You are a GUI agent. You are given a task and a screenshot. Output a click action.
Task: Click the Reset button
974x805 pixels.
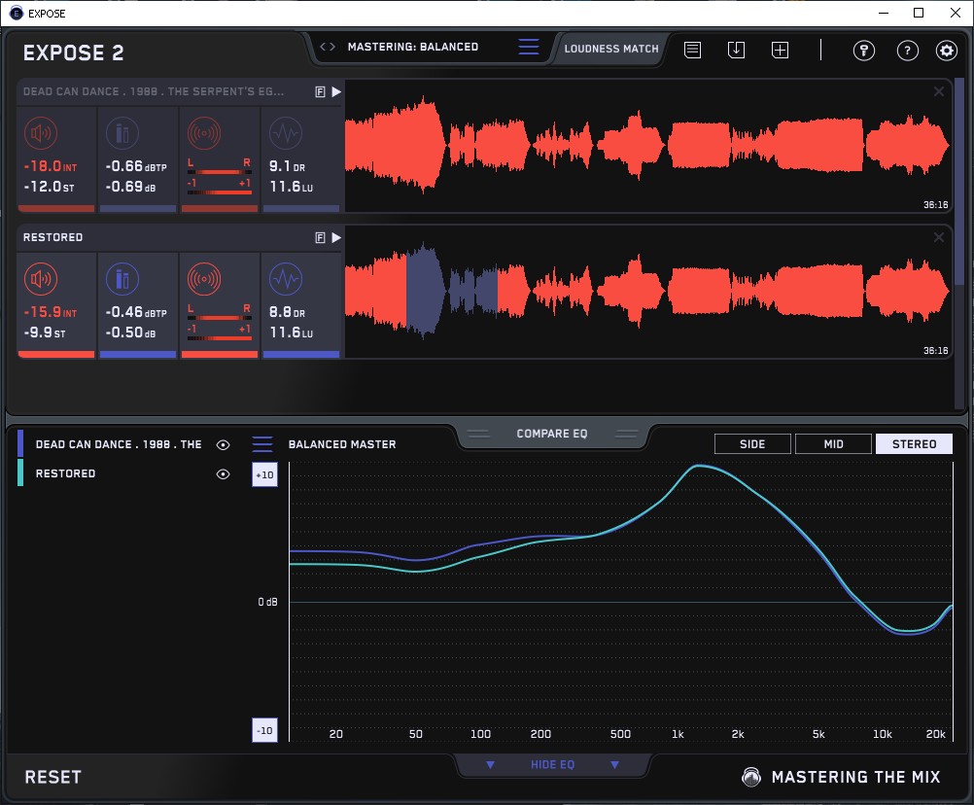52,777
